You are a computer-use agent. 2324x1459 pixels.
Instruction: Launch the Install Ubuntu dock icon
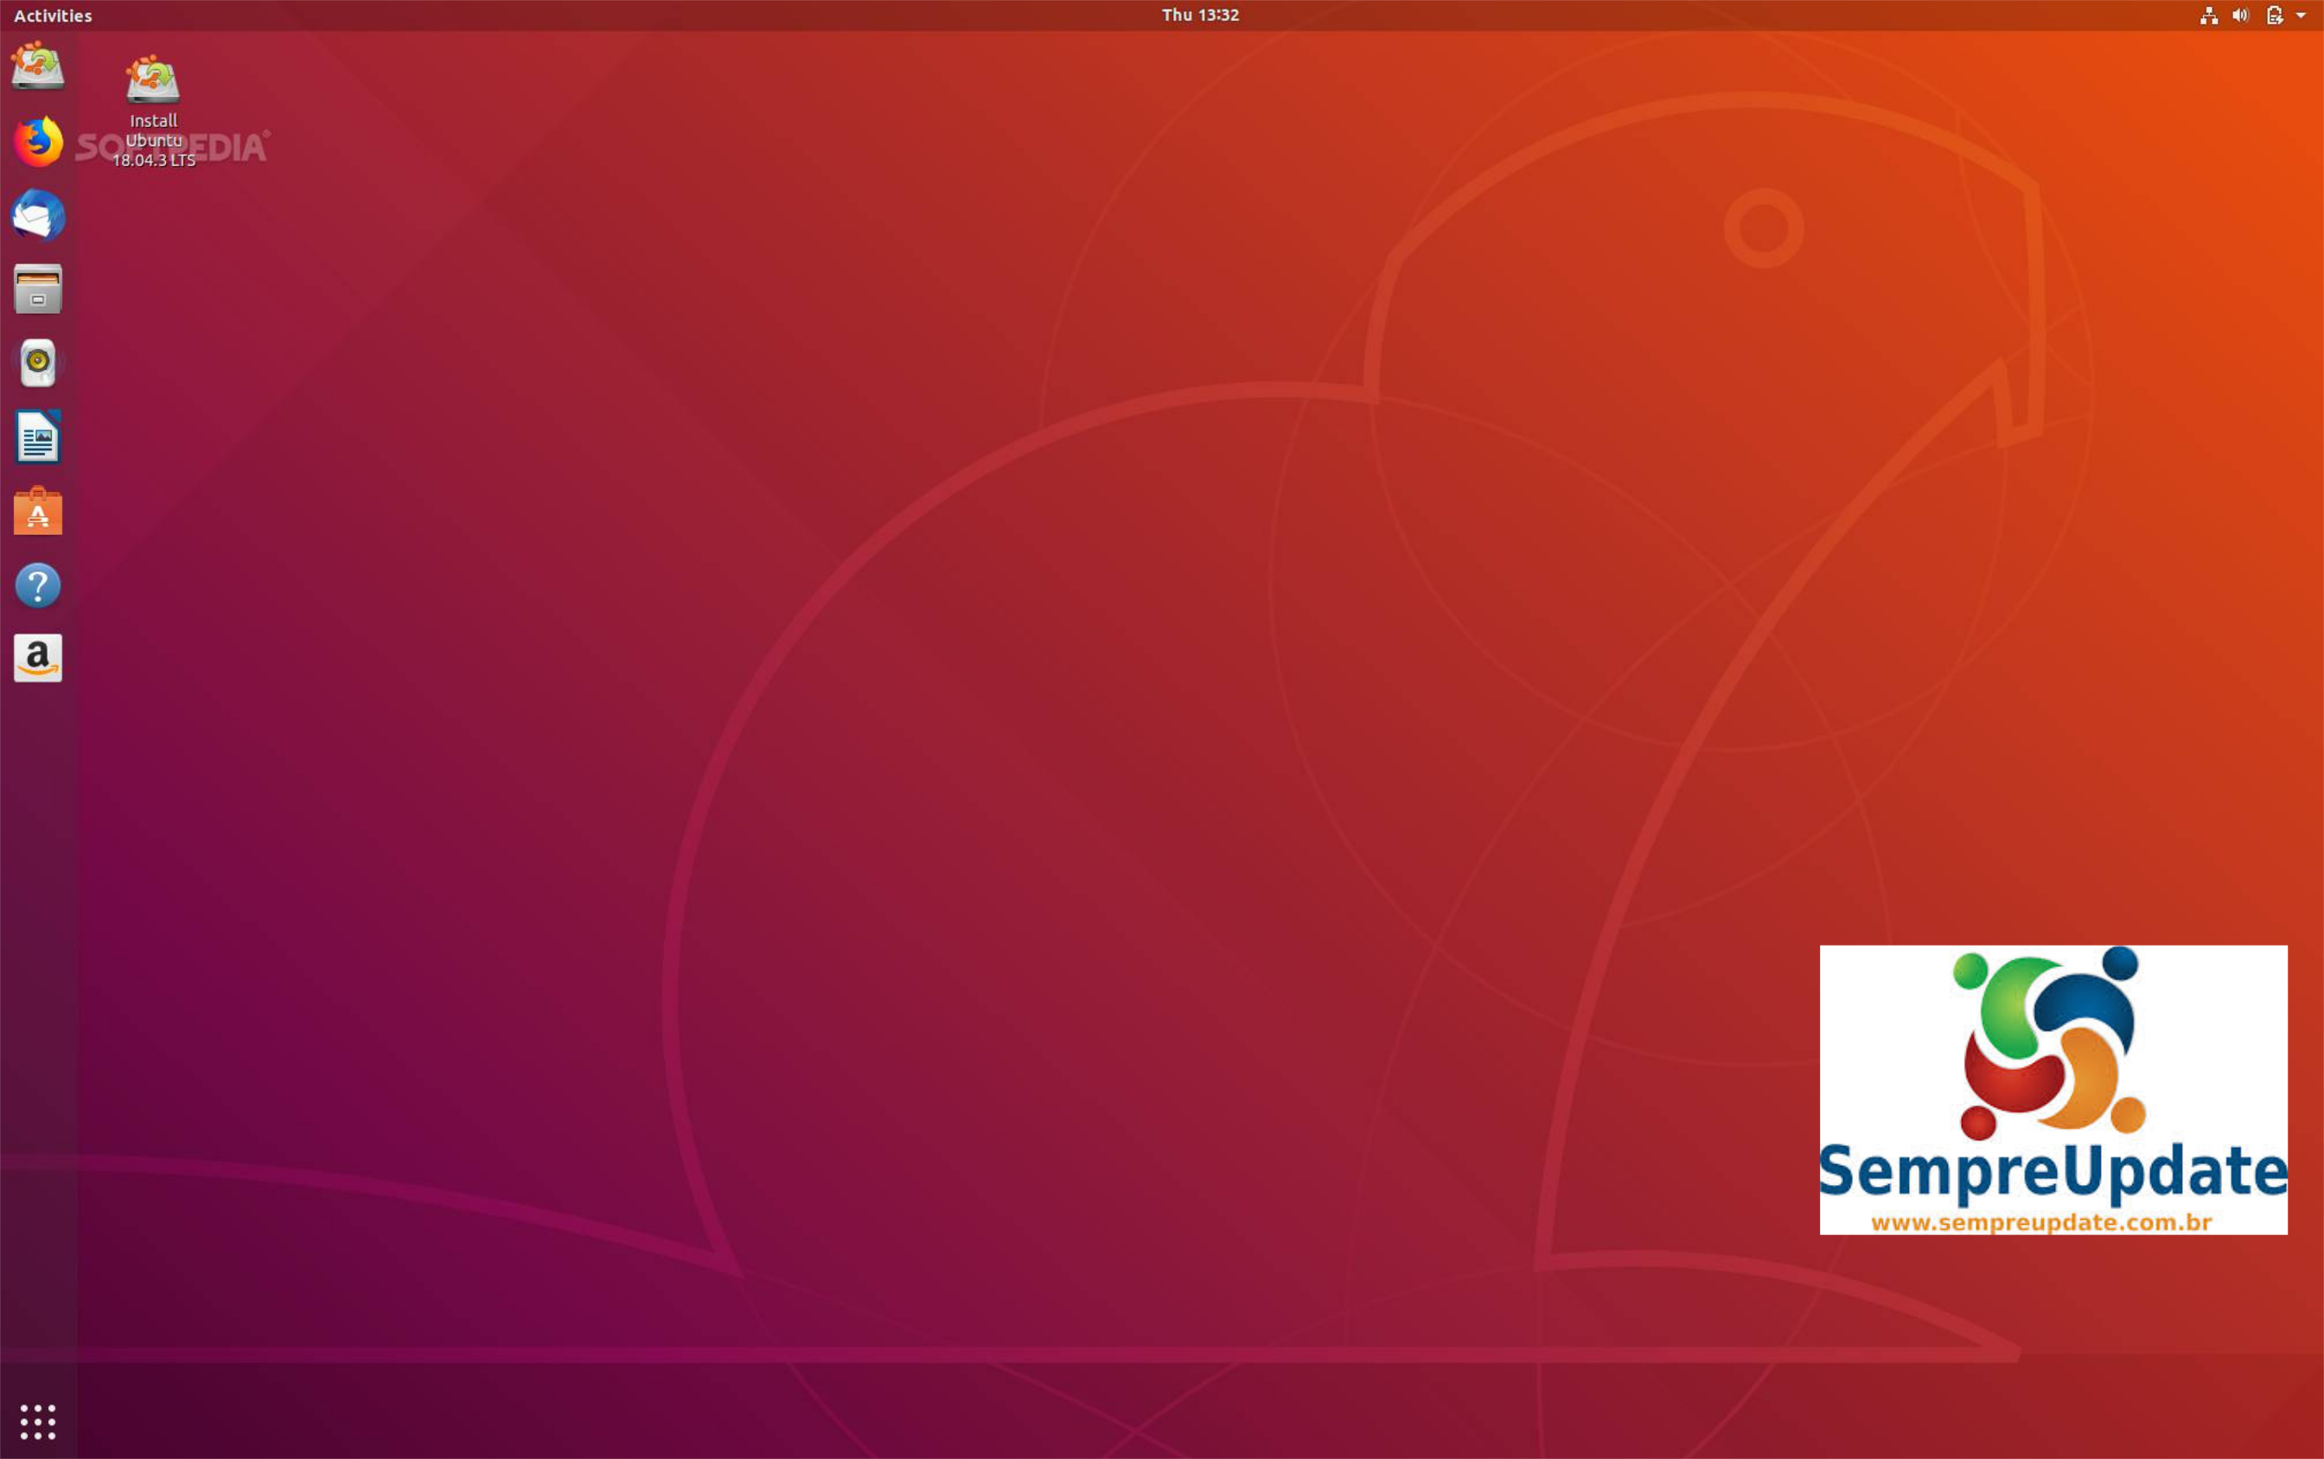point(38,66)
